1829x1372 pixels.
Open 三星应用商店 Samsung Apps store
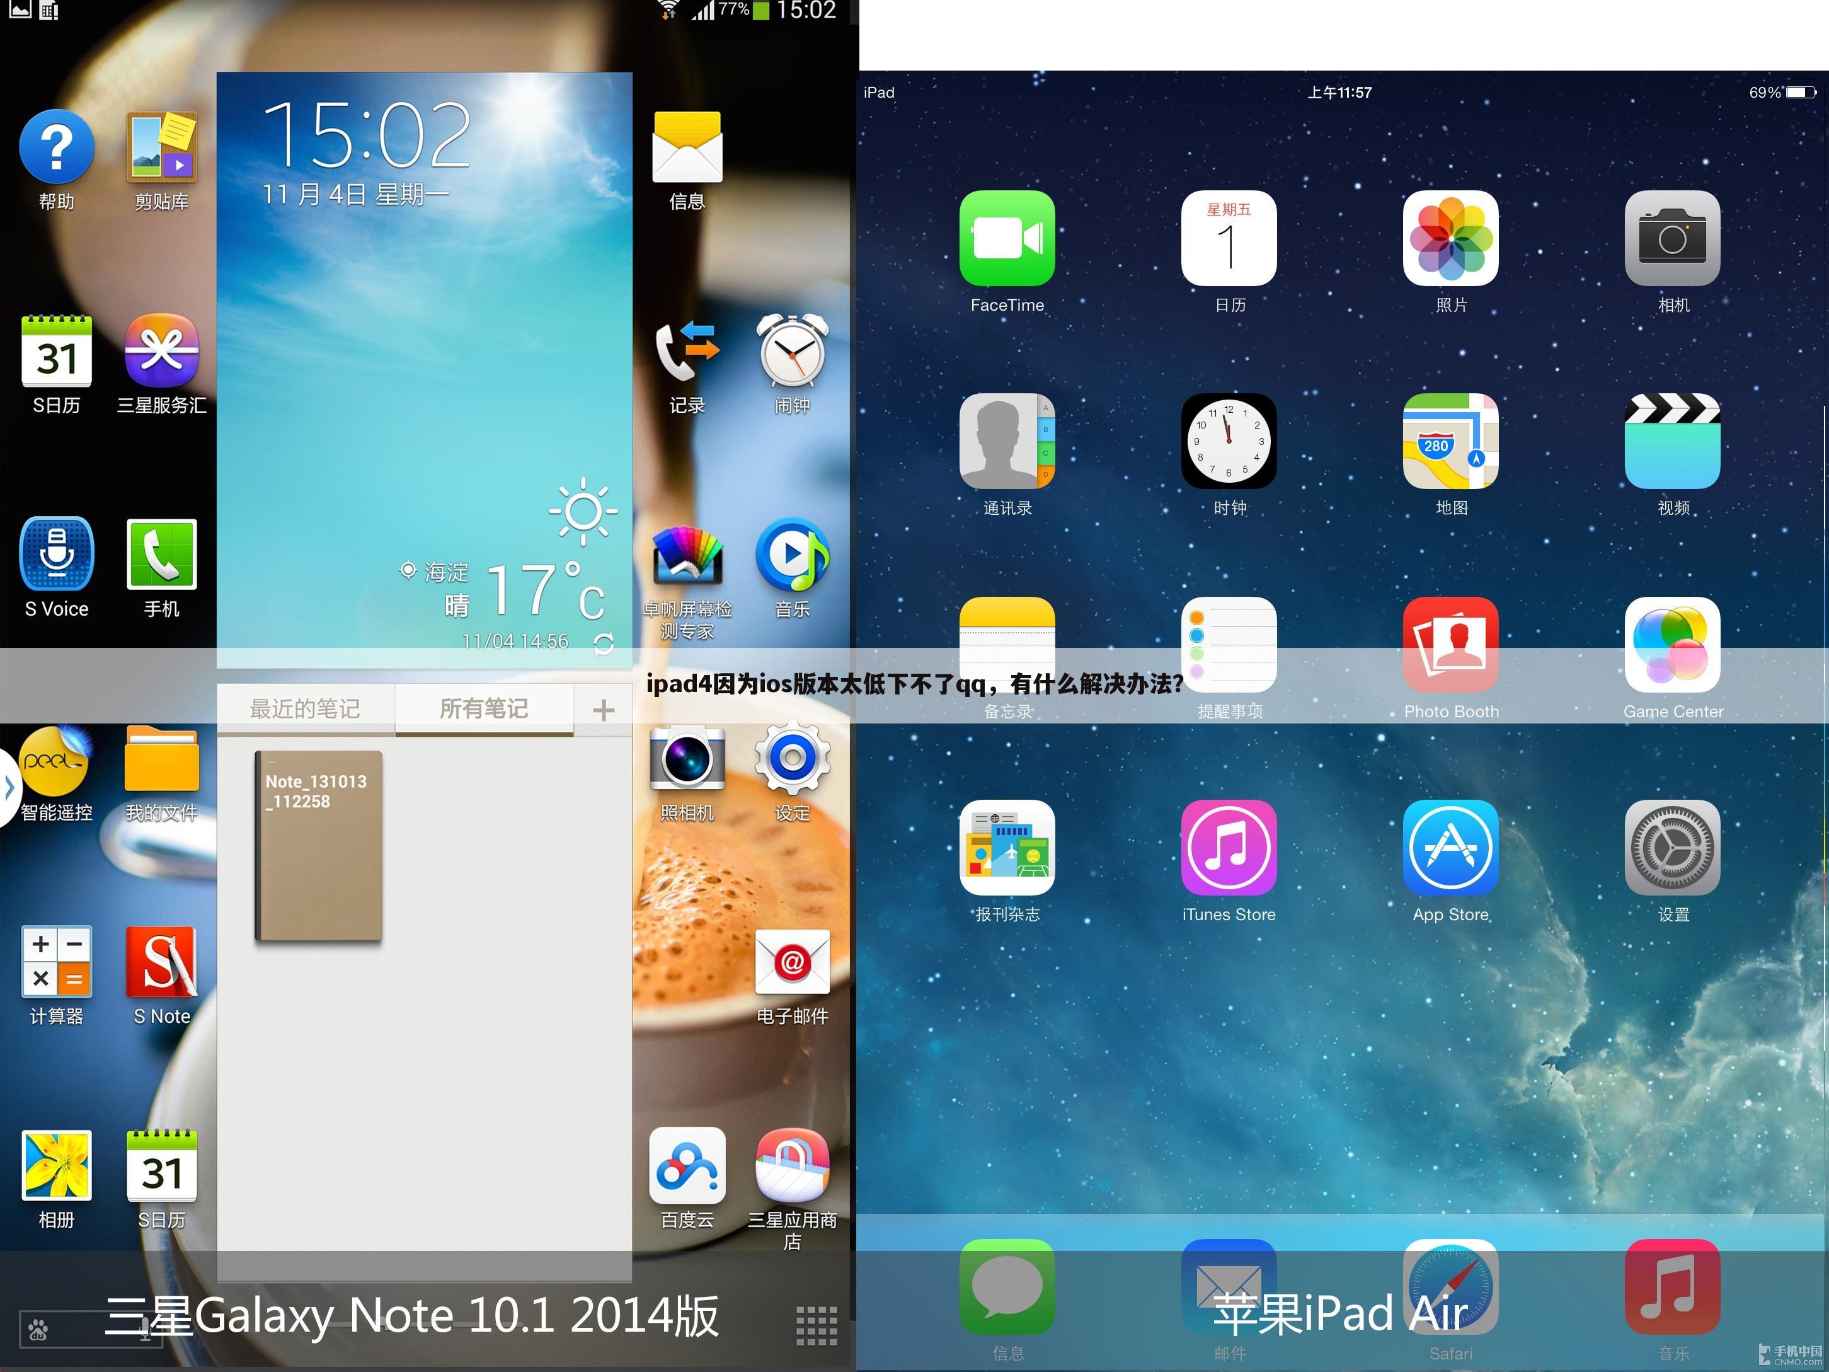(x=792, y=1165)
